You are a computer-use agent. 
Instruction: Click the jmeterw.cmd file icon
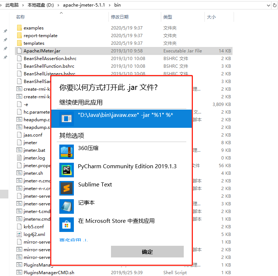point(19,219)
